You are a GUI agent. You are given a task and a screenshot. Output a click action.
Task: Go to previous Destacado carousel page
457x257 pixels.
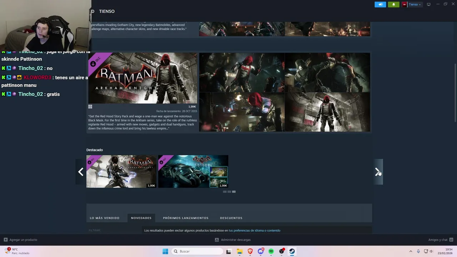81,172
